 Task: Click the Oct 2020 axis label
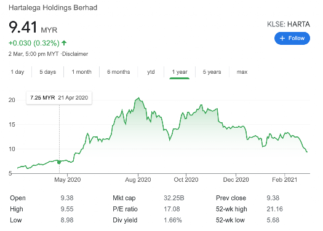[186, 180]
